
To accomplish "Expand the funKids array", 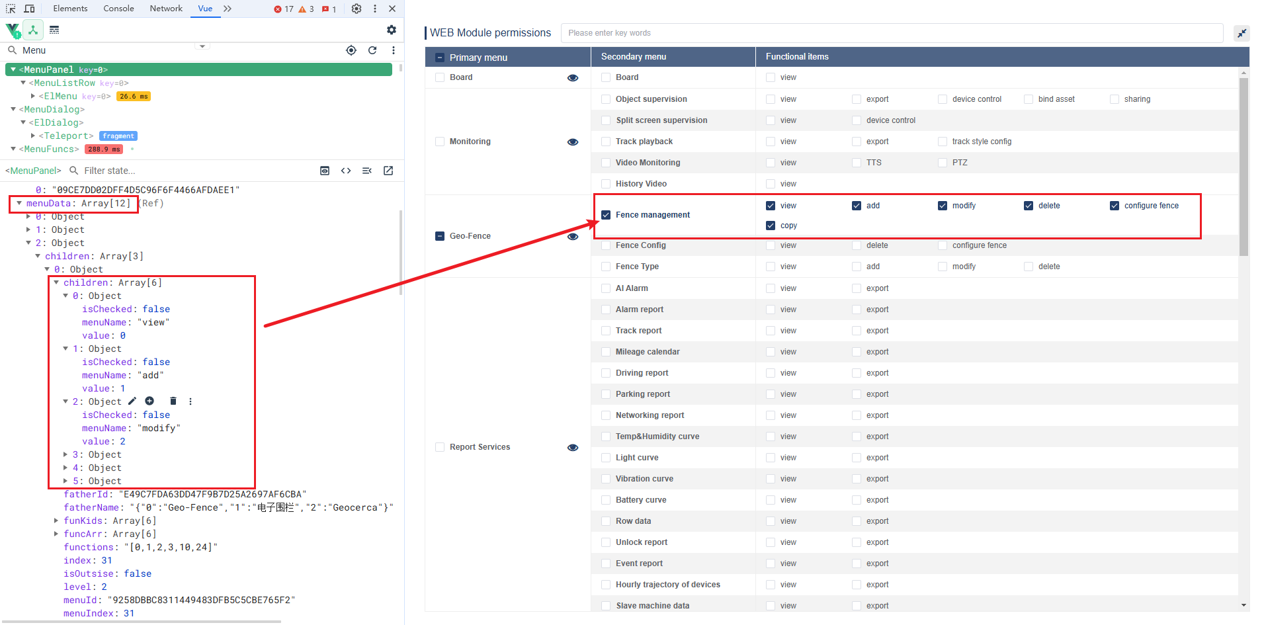I will [56, 521].
